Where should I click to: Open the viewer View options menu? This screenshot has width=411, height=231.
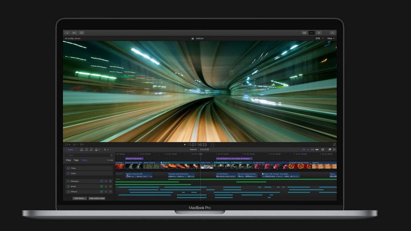click(331, 38)
